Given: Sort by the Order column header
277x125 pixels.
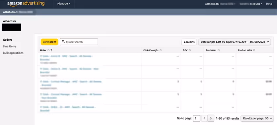Looking at the screenshot, I should (x=43, y=50).
